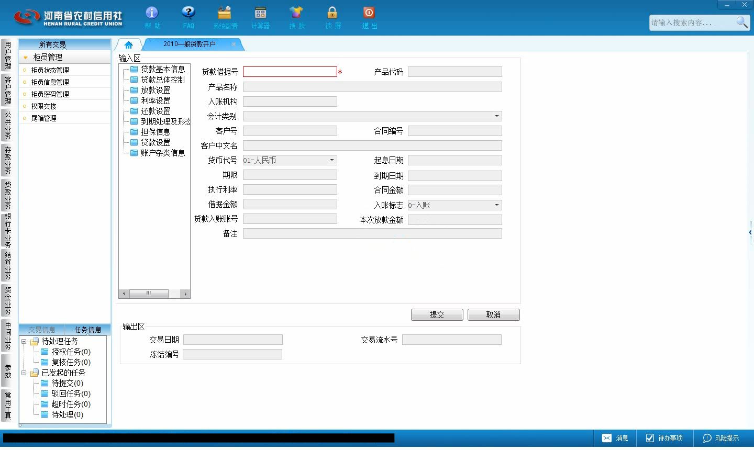
Task: Collapse the 已发起的任务 tree node
Action: 24,373
